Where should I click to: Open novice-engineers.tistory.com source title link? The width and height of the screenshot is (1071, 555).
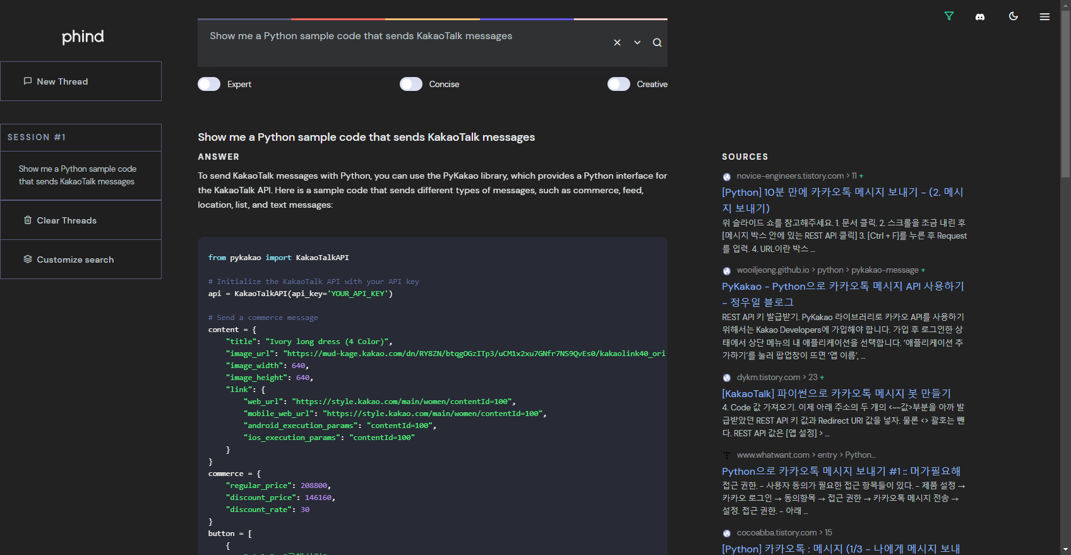[x=842, y=200]
